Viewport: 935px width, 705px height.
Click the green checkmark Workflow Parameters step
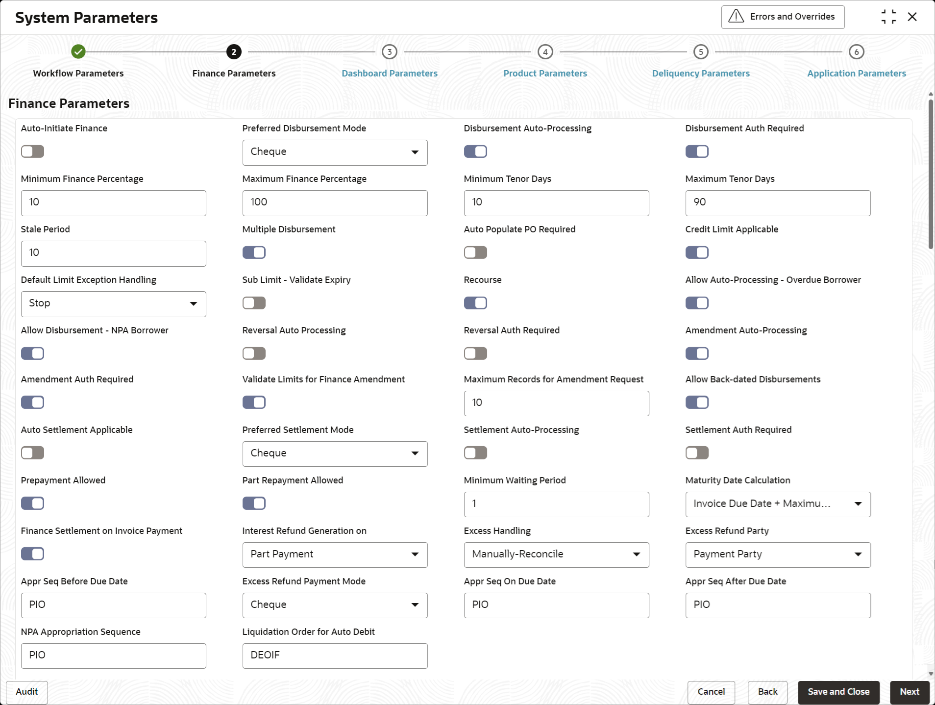pyautogui.click(x=78, y=51)
